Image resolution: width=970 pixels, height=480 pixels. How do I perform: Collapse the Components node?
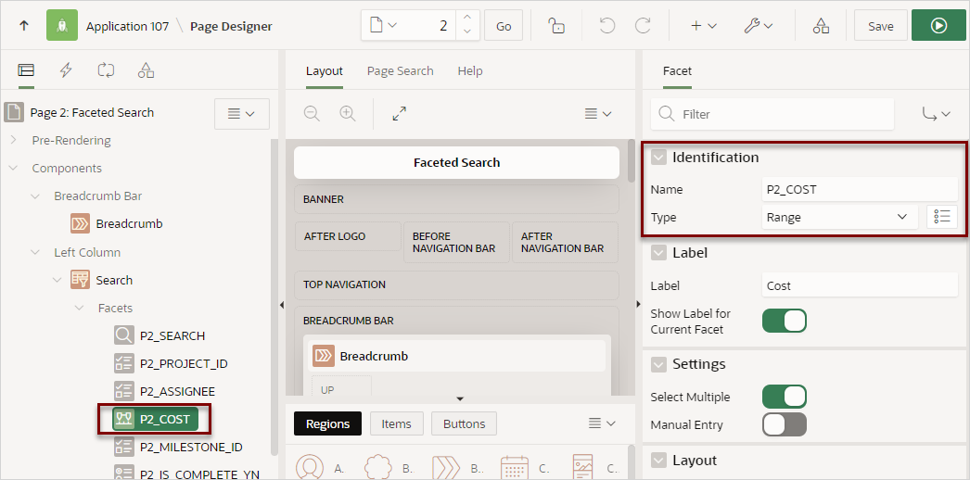pyautogui.click(x=14, y=168)
